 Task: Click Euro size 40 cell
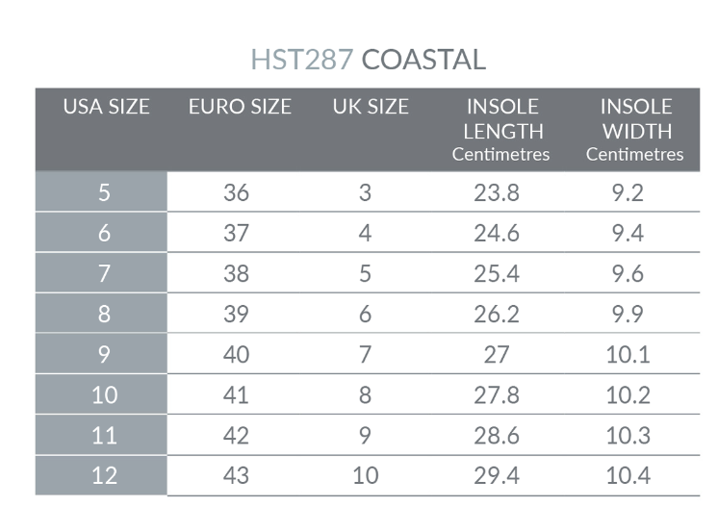coord(236,354)
